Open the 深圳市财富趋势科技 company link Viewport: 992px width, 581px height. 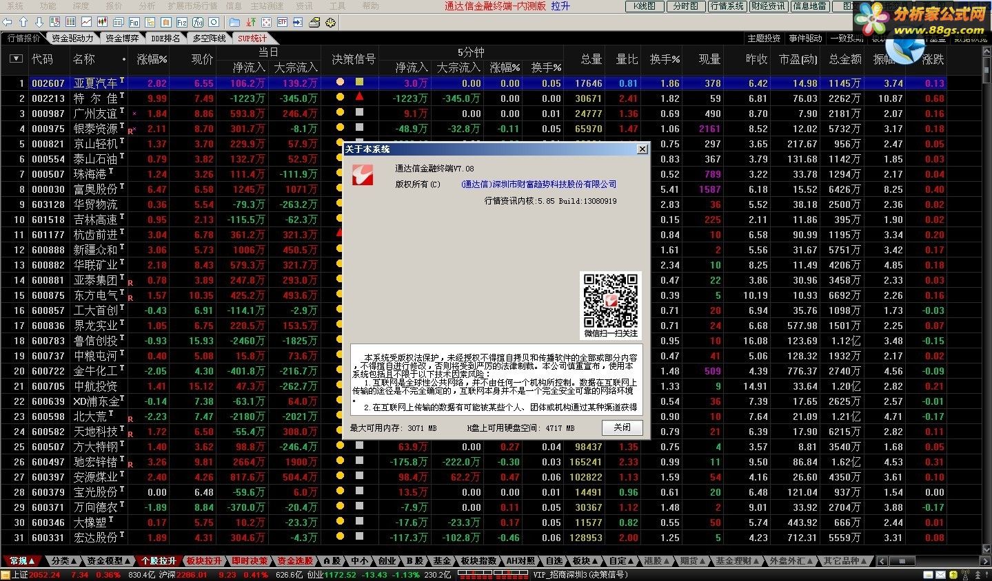point(538,184)
